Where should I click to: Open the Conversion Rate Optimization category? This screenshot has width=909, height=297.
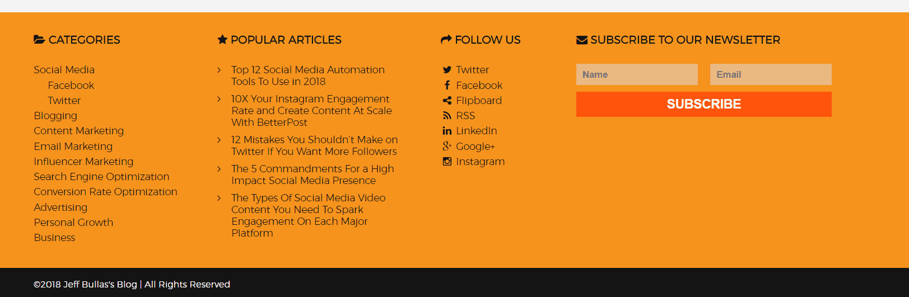pos(105,192)
